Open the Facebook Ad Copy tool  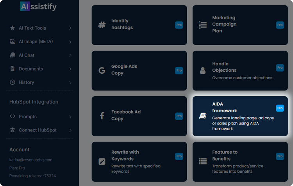click(x=126, y=115)
